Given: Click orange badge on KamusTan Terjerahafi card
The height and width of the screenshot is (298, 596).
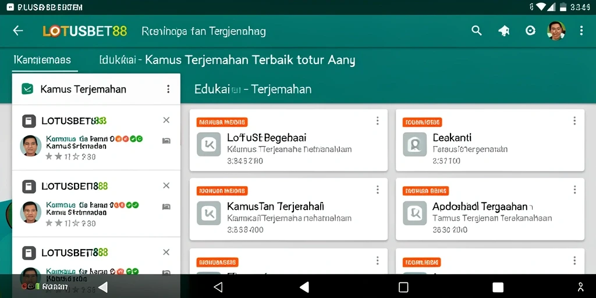Looking at the screenshot, I should (x=222, y=191).
